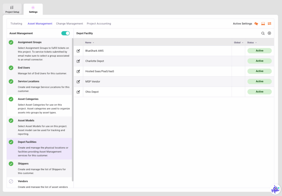Select Shippers in the settings list

coord(23,164)
